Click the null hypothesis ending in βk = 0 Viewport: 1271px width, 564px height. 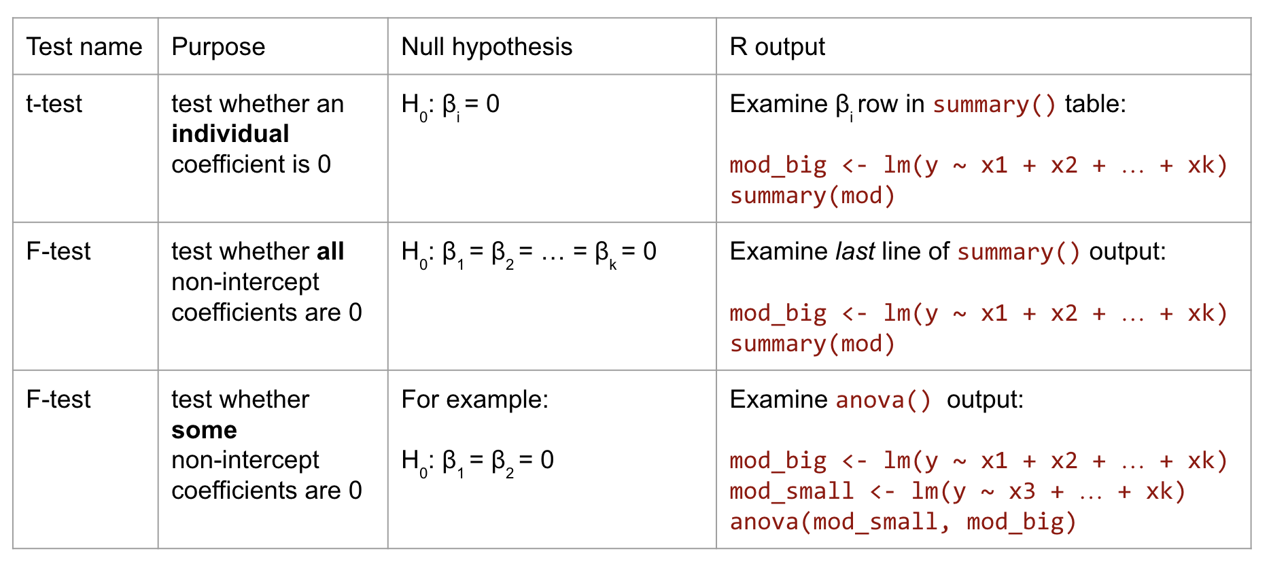529,253
